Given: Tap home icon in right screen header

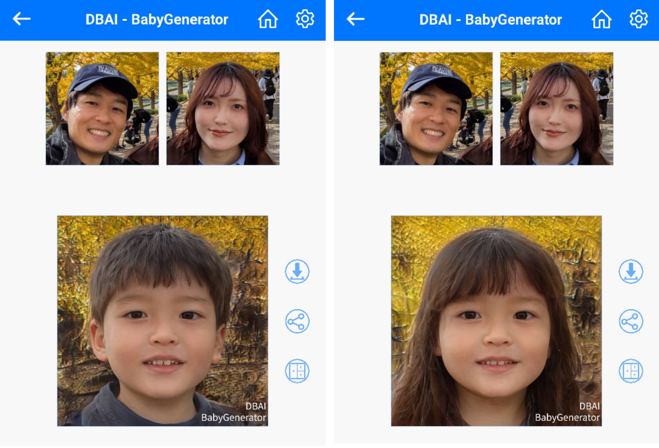Looking at the screenshot, I should pos(601,19).
